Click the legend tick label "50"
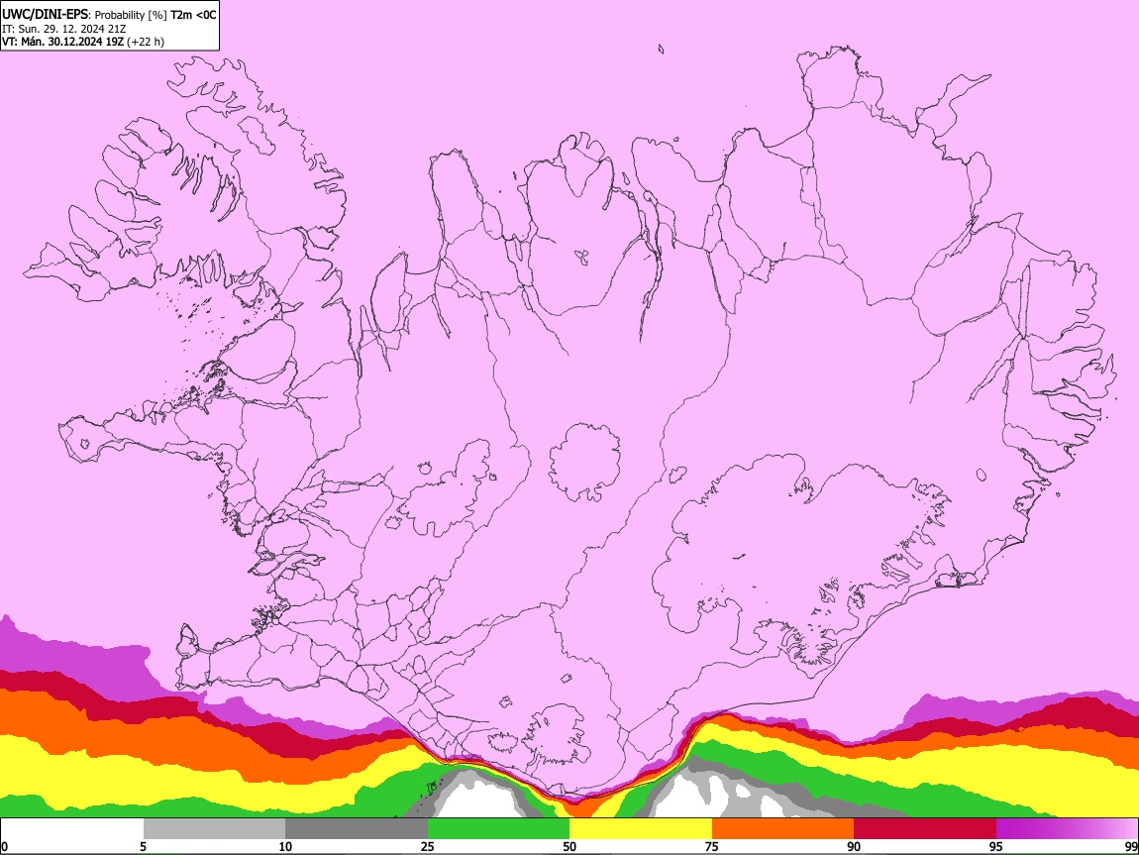The height and width of the screenshot is (855, 1139). 569,847
